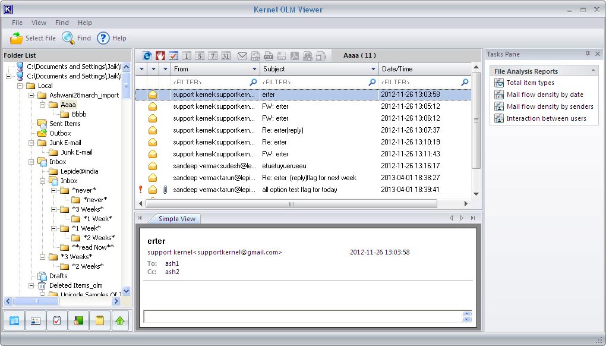Click the calendar checkmark icon

pyautogui.click(x=173, y=56)
